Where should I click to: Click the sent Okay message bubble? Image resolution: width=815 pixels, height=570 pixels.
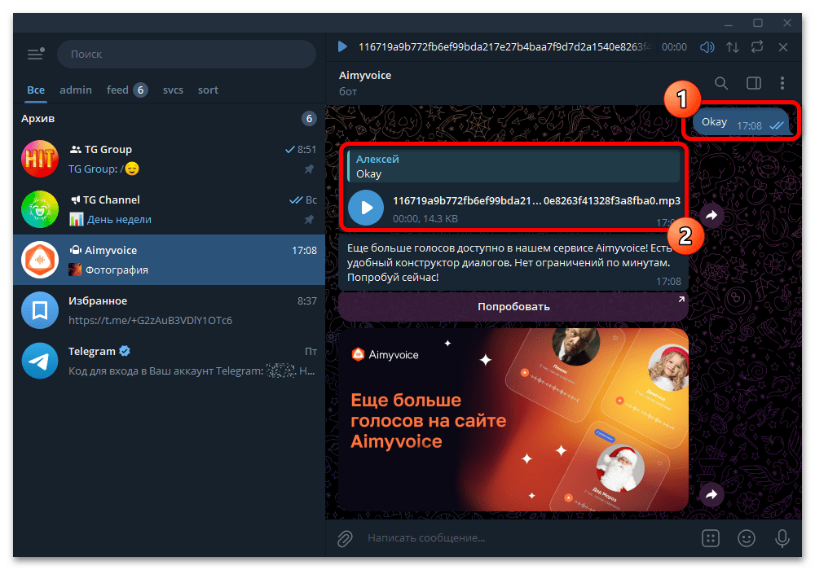[741, 122]
